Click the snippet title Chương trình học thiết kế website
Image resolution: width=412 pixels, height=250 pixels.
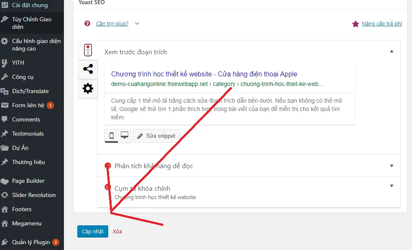point(204,74)
